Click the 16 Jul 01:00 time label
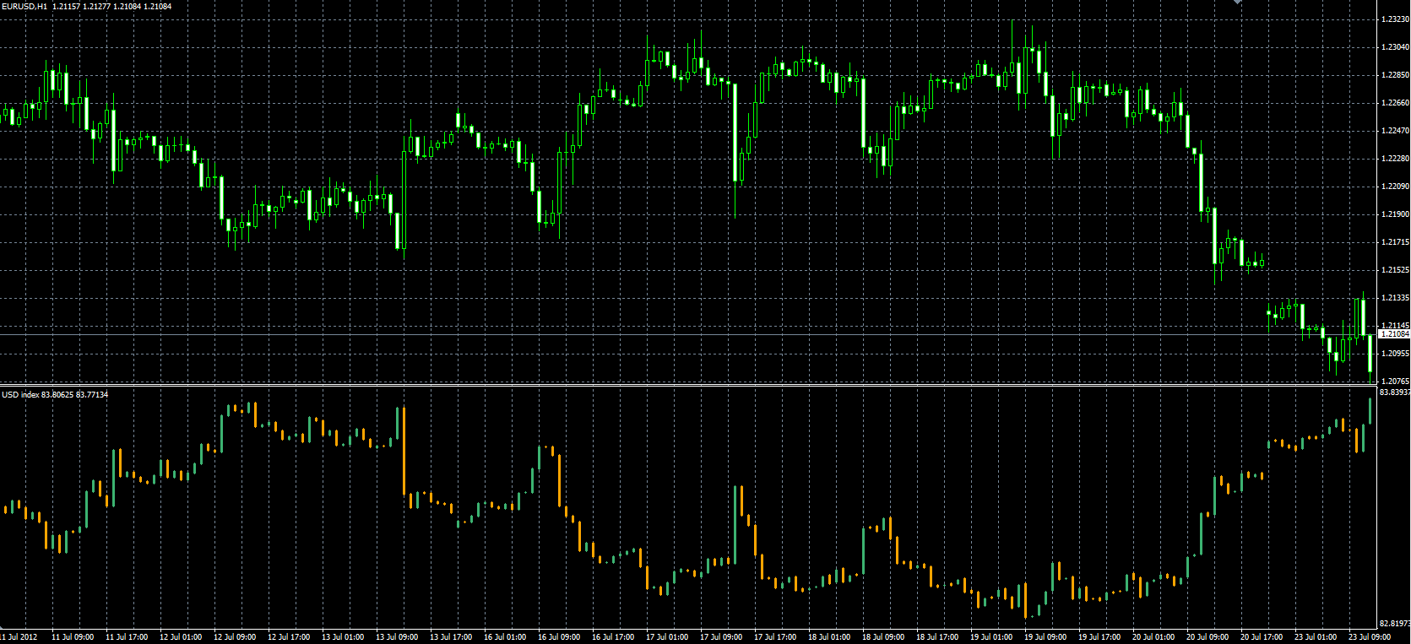This screenshot has width=1411, height=644. click(505, 637)
